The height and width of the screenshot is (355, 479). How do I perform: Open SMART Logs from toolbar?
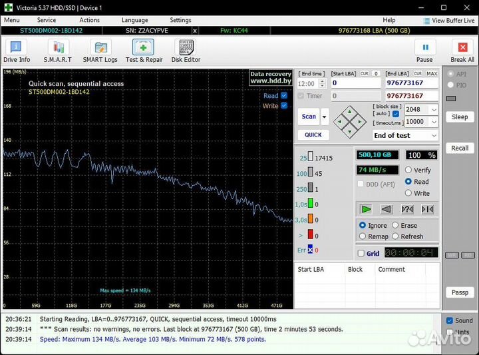100,48
